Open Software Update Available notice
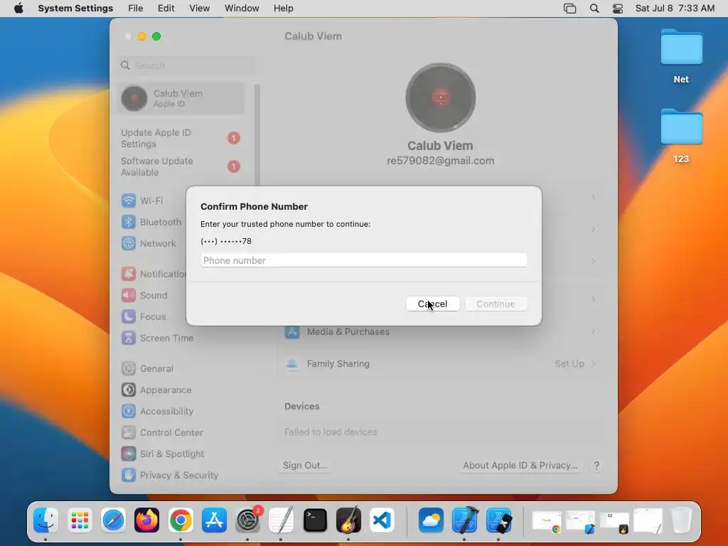This screenshot has width=728, height=546. pos(181,166)
